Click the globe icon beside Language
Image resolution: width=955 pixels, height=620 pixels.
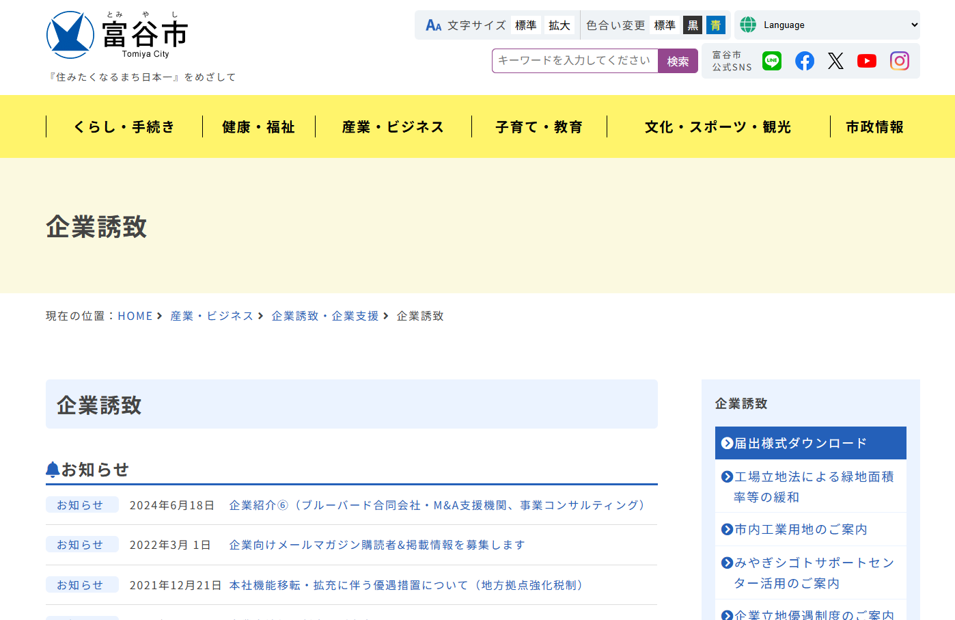click(x=748, y=25)
